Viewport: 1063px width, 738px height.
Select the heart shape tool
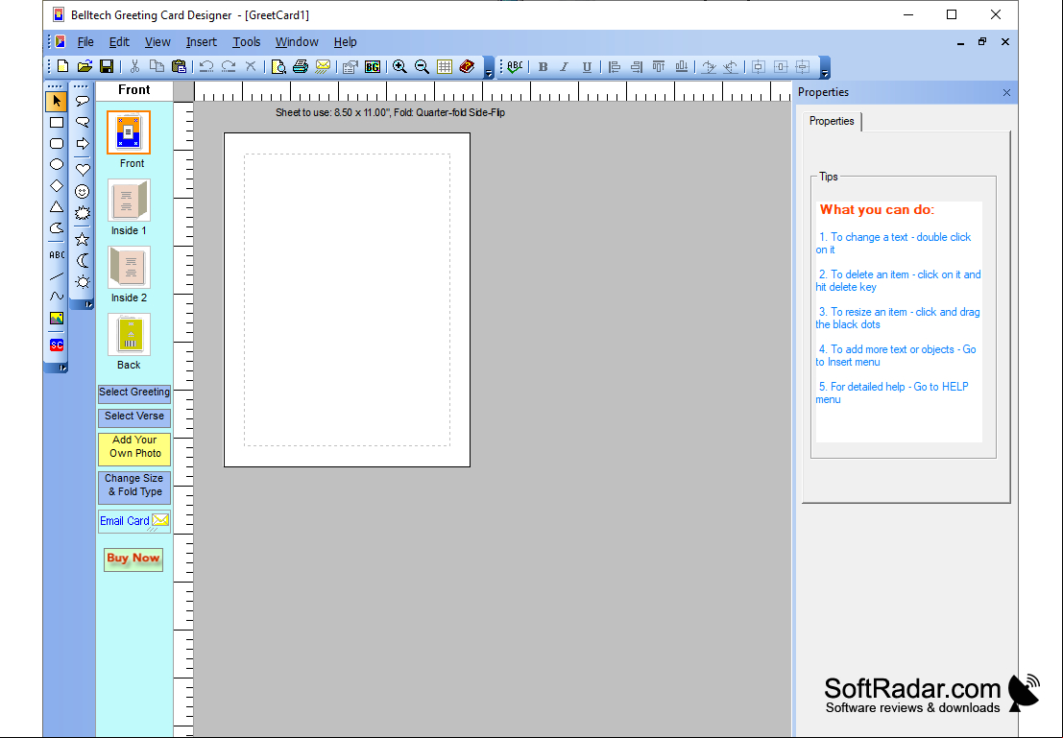pos(82,170)
